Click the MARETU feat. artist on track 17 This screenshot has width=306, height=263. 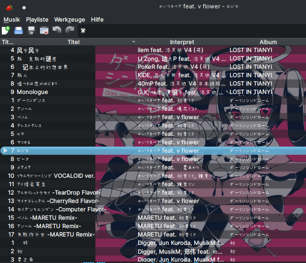166,234
